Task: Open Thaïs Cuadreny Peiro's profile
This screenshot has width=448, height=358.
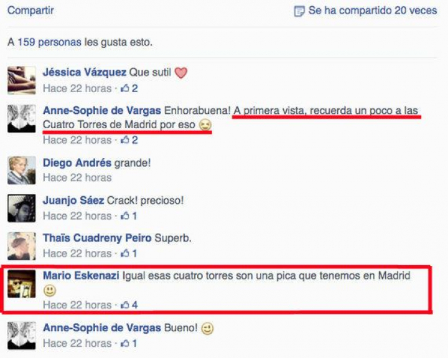Action: pyautogui.click(x=97, y=238)
